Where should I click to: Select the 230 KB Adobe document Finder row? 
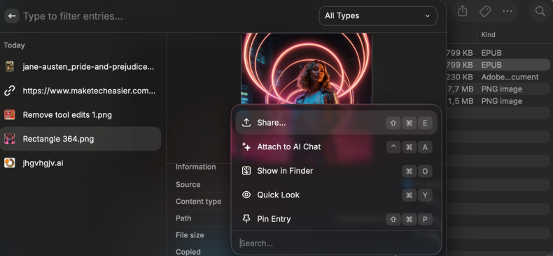pyautogui.click(x=498, y=77)
